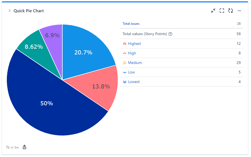Viewport: 251px width, 157px height.
Task: Open the Highest priority link
Action: [134, 44]
